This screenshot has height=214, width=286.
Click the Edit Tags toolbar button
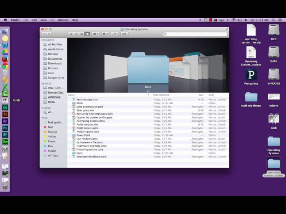(124, 34)
